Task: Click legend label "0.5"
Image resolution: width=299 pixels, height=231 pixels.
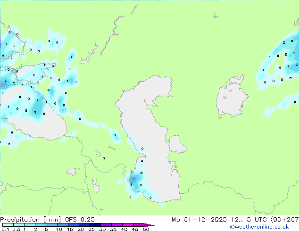Action: coord(17,229)
